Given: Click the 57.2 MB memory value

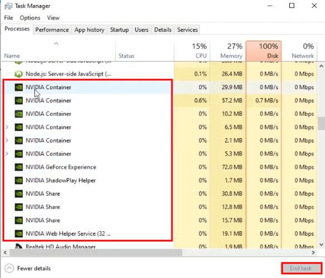Looking at the screenshot, I should coord(232,101).
